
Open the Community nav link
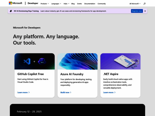(101, 4)
